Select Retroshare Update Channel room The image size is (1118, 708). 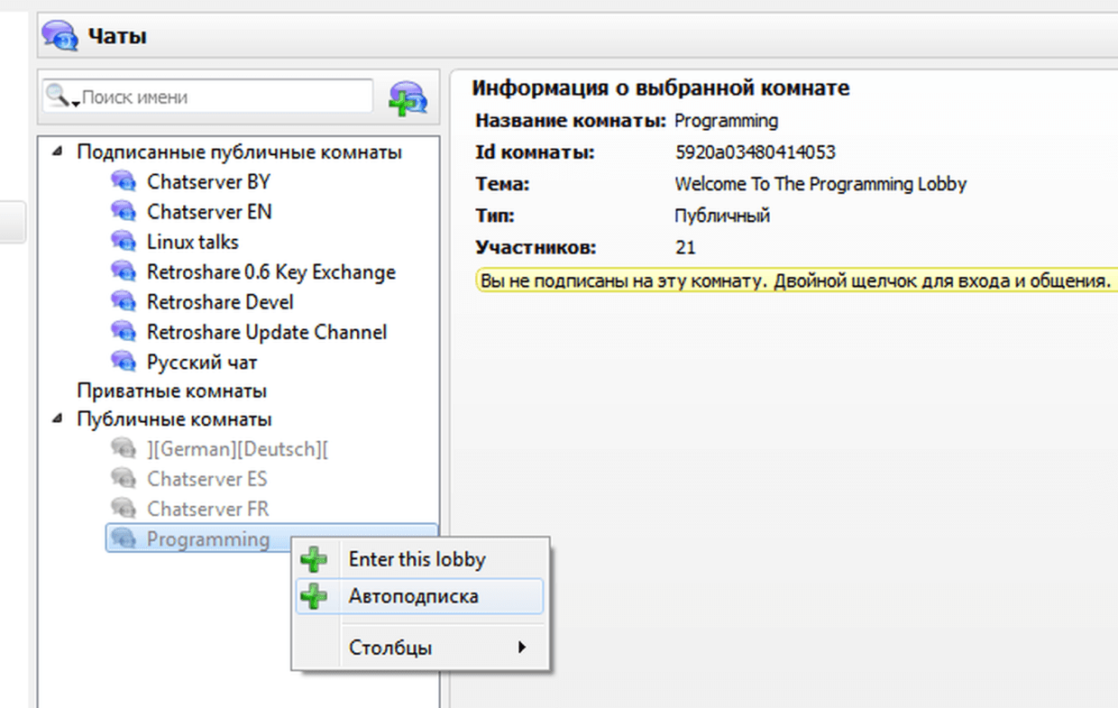pos(266,332)
